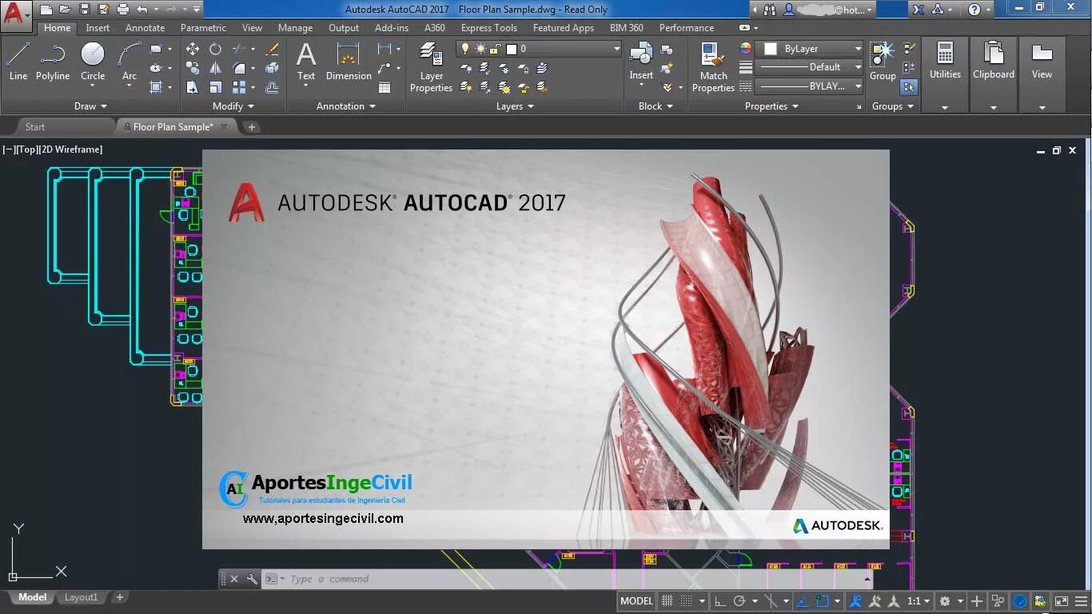Toggle grid display in status bar
This screenshot has height=614, width=1092.
pos(669,600)
